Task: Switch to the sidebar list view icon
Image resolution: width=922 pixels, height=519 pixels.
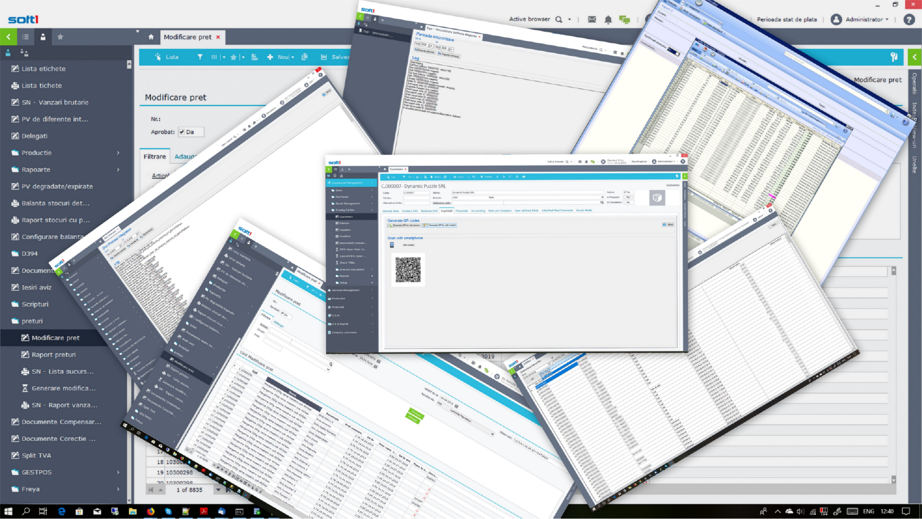Action: point(26,37)
